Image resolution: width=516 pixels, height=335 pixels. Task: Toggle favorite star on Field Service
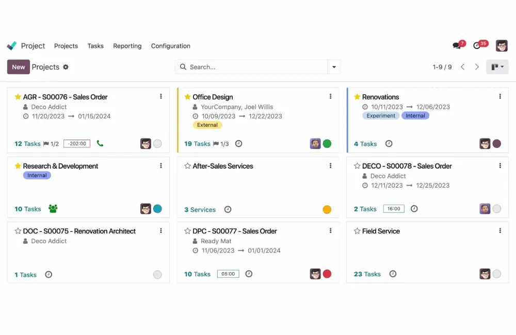357,231
